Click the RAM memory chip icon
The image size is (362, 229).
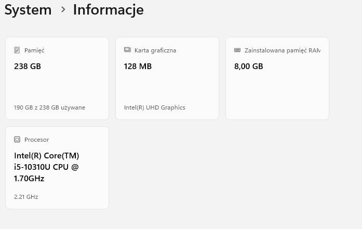(237, 50)
